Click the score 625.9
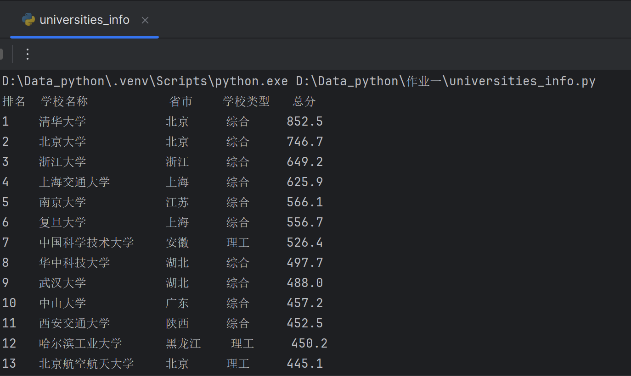Viewport: 631px width, 376px height. coord(305,182)
